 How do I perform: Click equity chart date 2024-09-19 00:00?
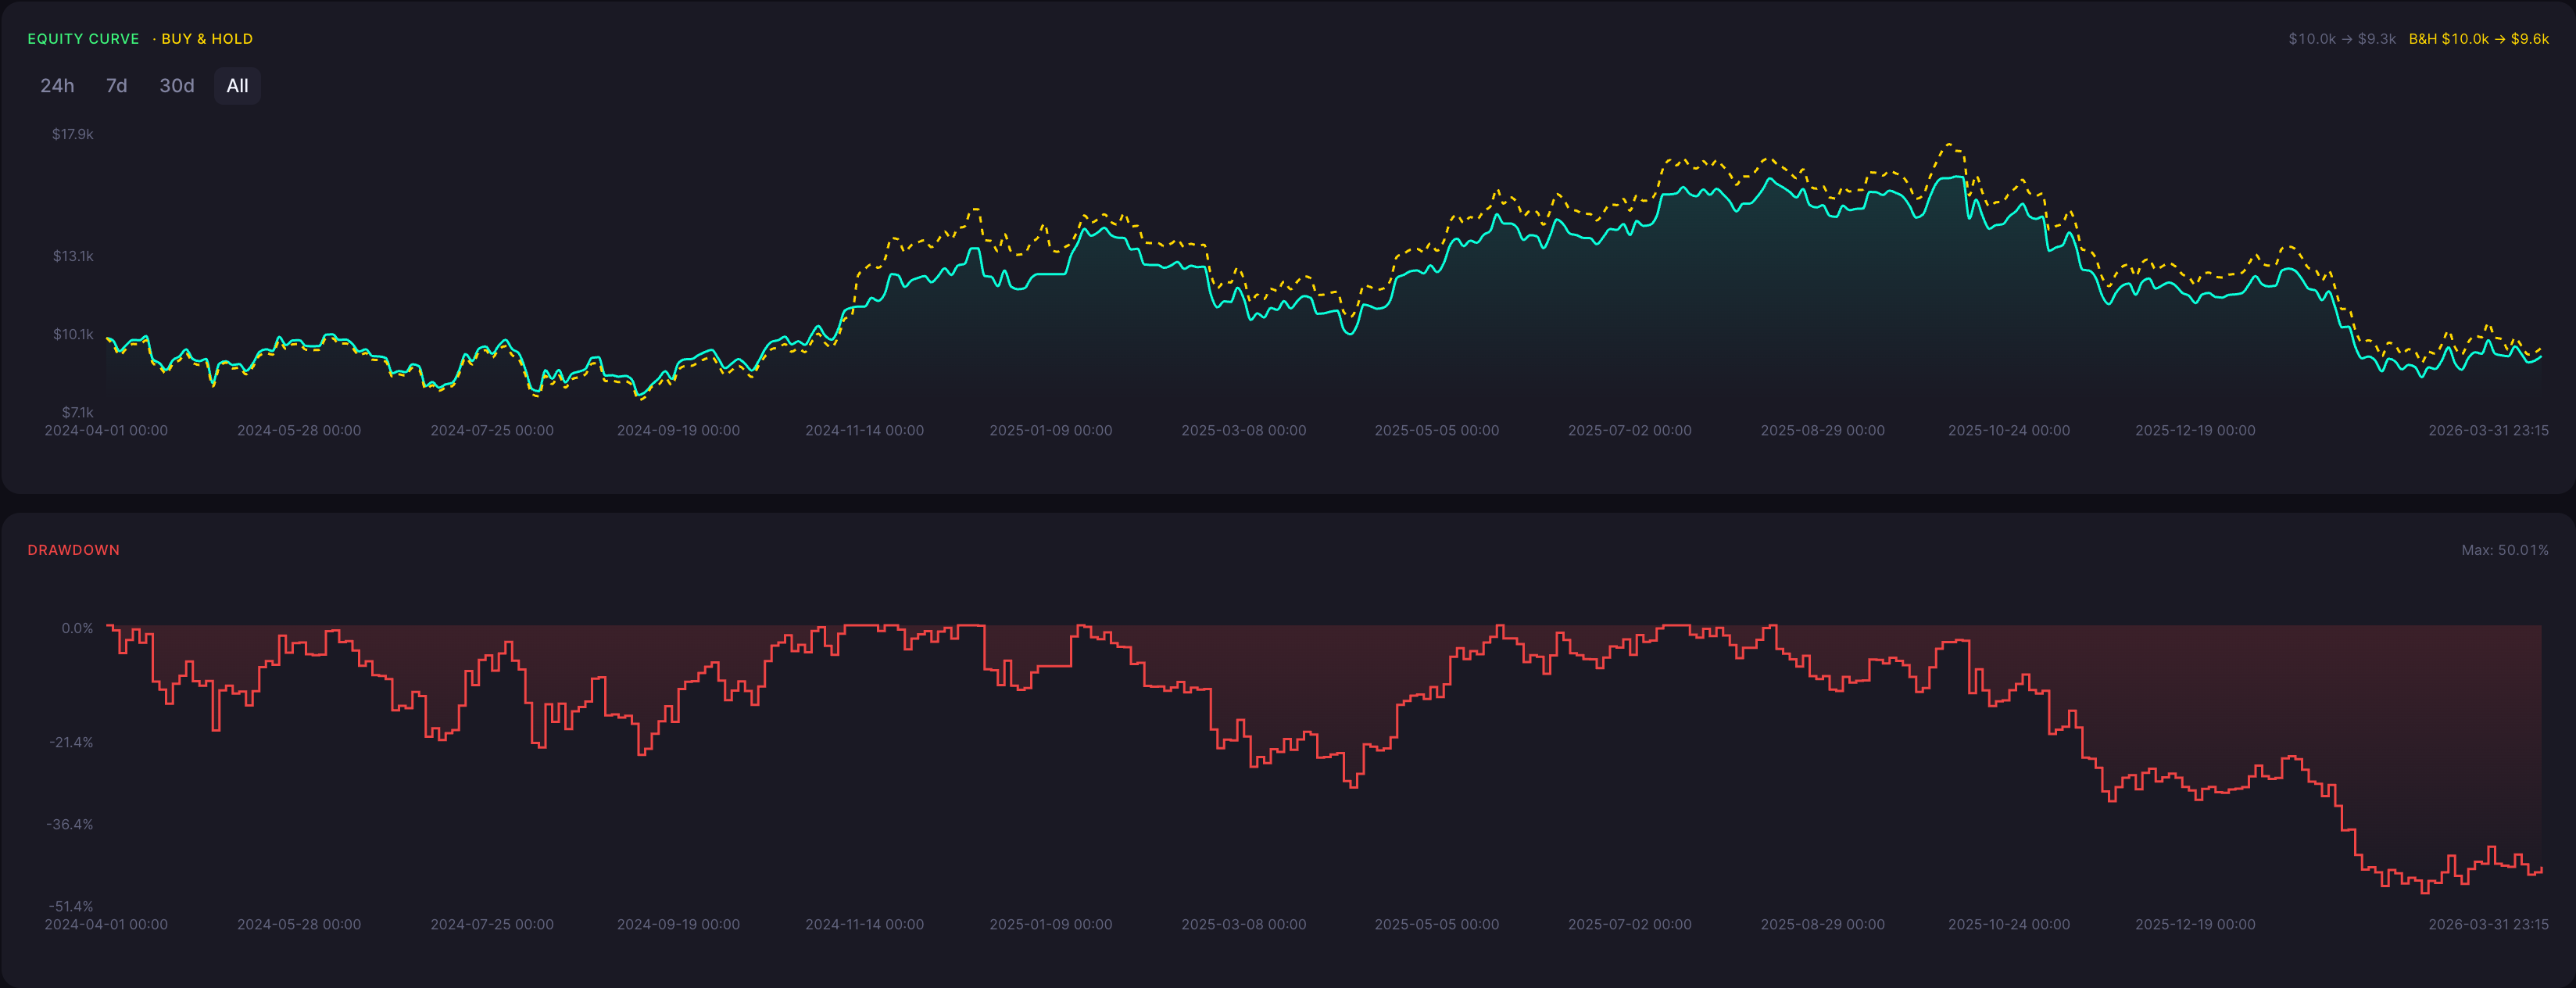[x=678, y=431]
